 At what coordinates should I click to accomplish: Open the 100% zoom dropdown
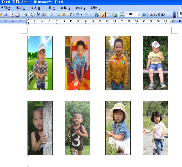tap(139, 15)
